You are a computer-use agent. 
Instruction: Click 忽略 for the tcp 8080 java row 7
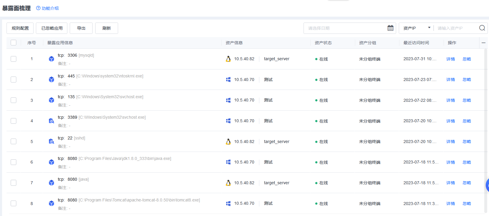(466, 183)
